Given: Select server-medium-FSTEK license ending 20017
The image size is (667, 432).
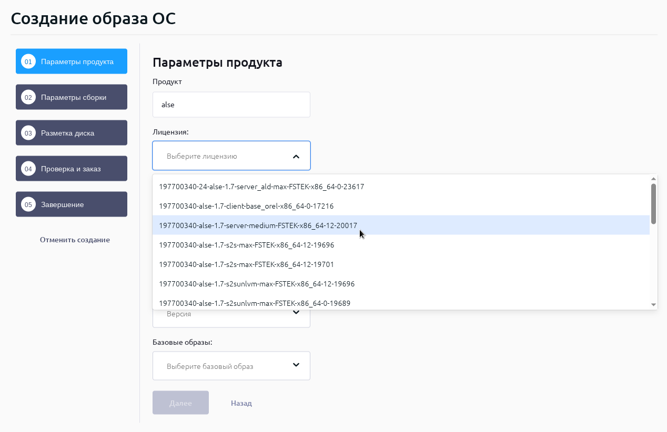Looking at the screenshot, I should click(x=258, y=225).
